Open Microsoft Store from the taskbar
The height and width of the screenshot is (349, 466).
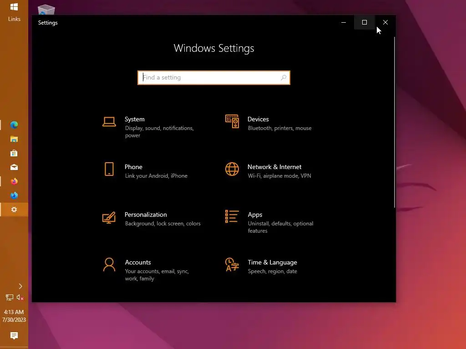pyautogui.click(x=14, y=153)
